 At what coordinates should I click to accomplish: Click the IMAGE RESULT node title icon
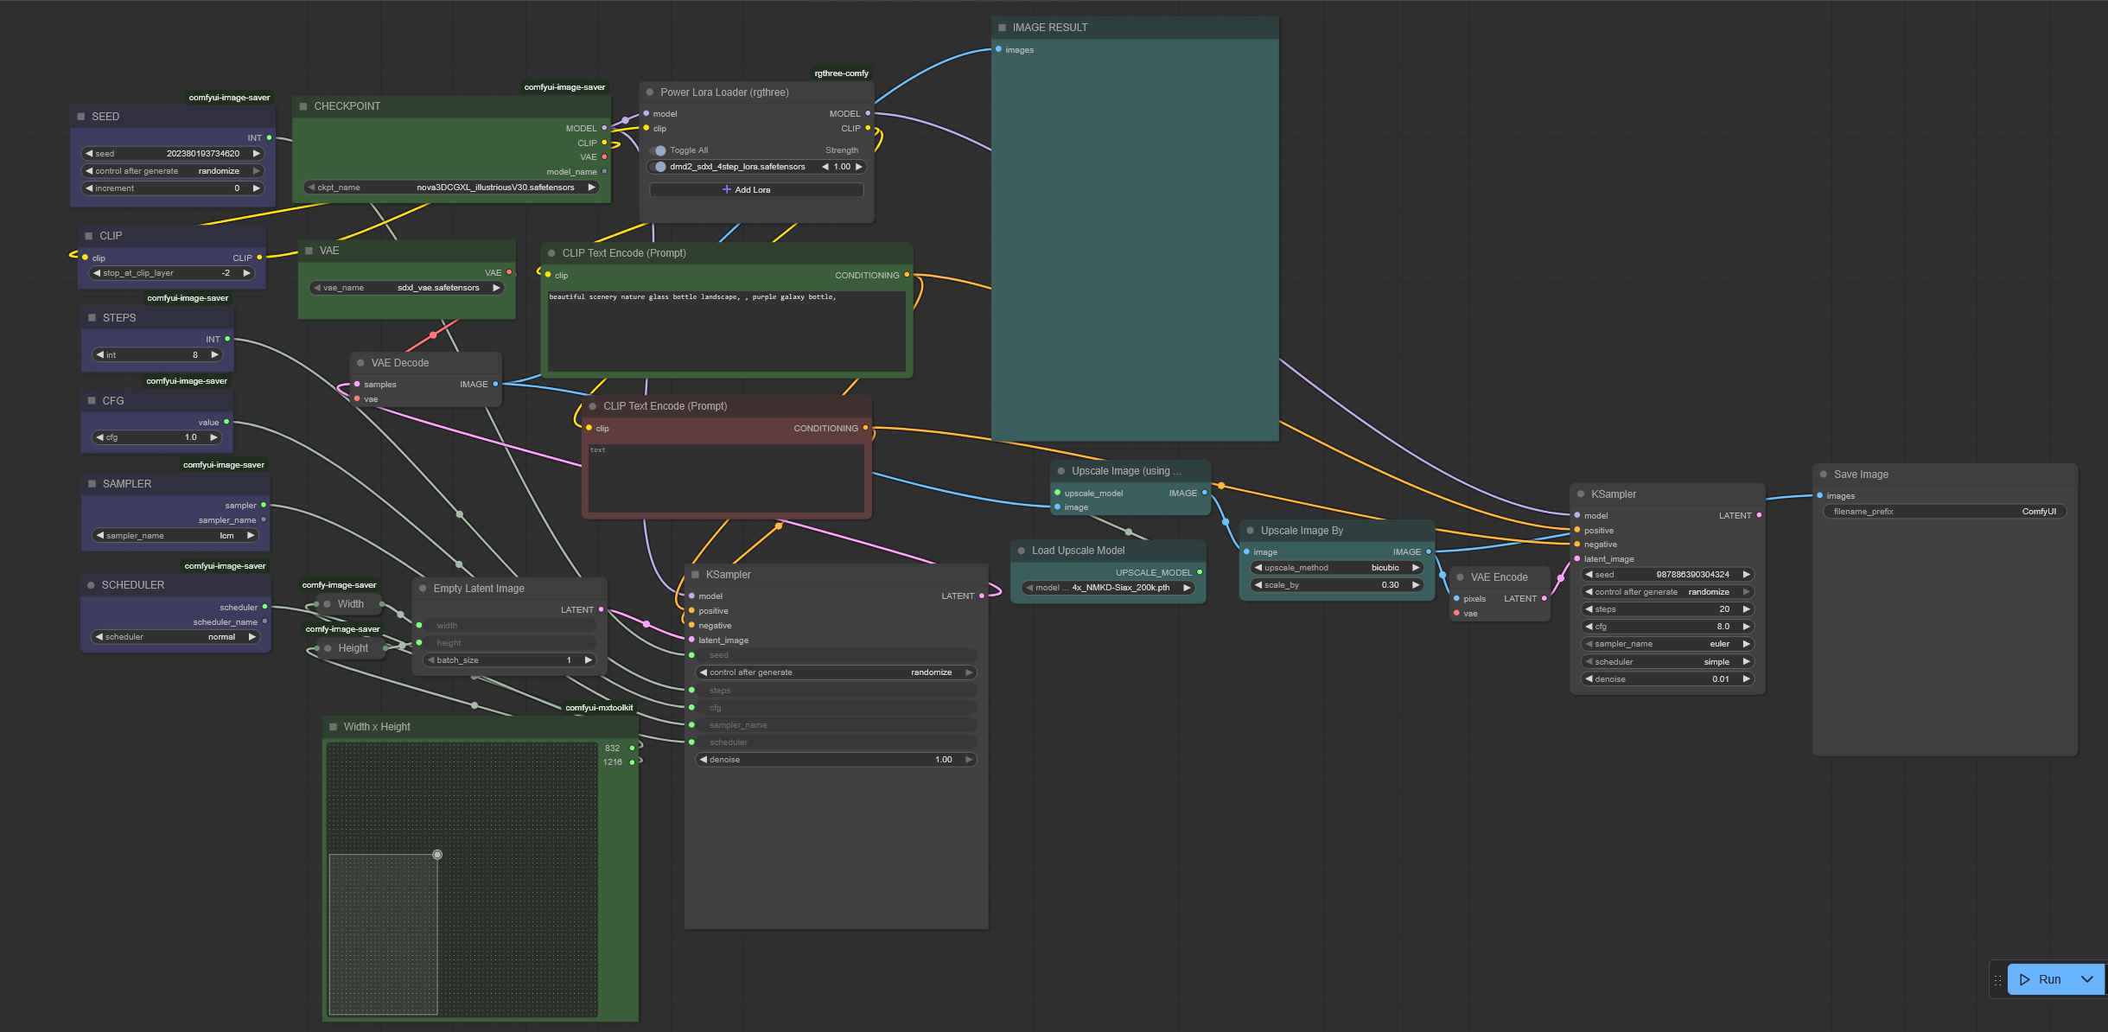tap(1003, 28)
